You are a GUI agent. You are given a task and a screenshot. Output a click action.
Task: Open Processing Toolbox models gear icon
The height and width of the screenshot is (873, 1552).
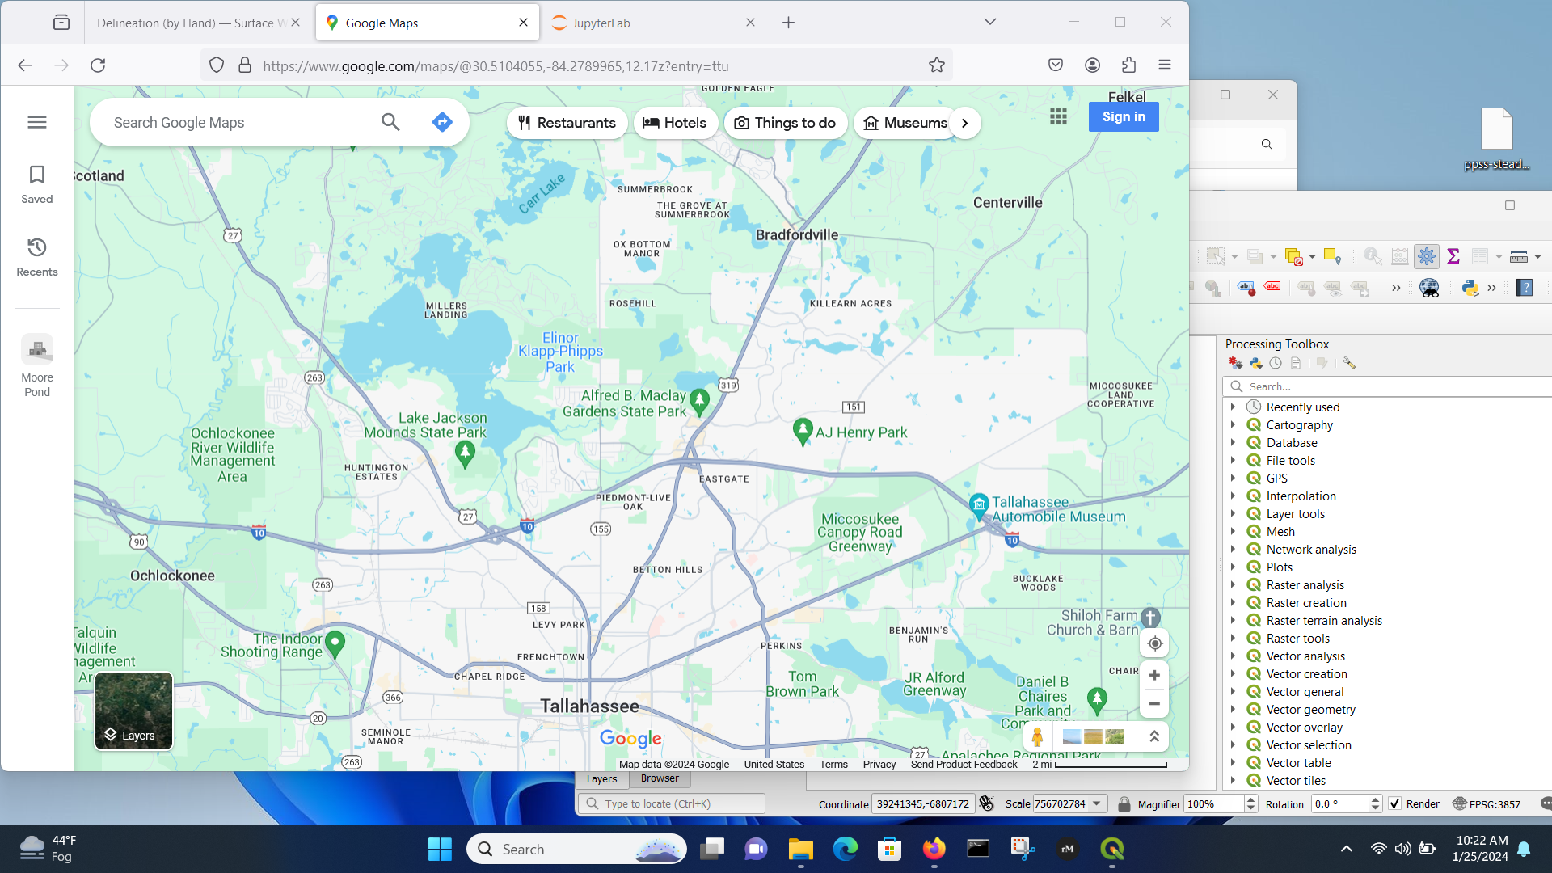[x=1235, y=364]
